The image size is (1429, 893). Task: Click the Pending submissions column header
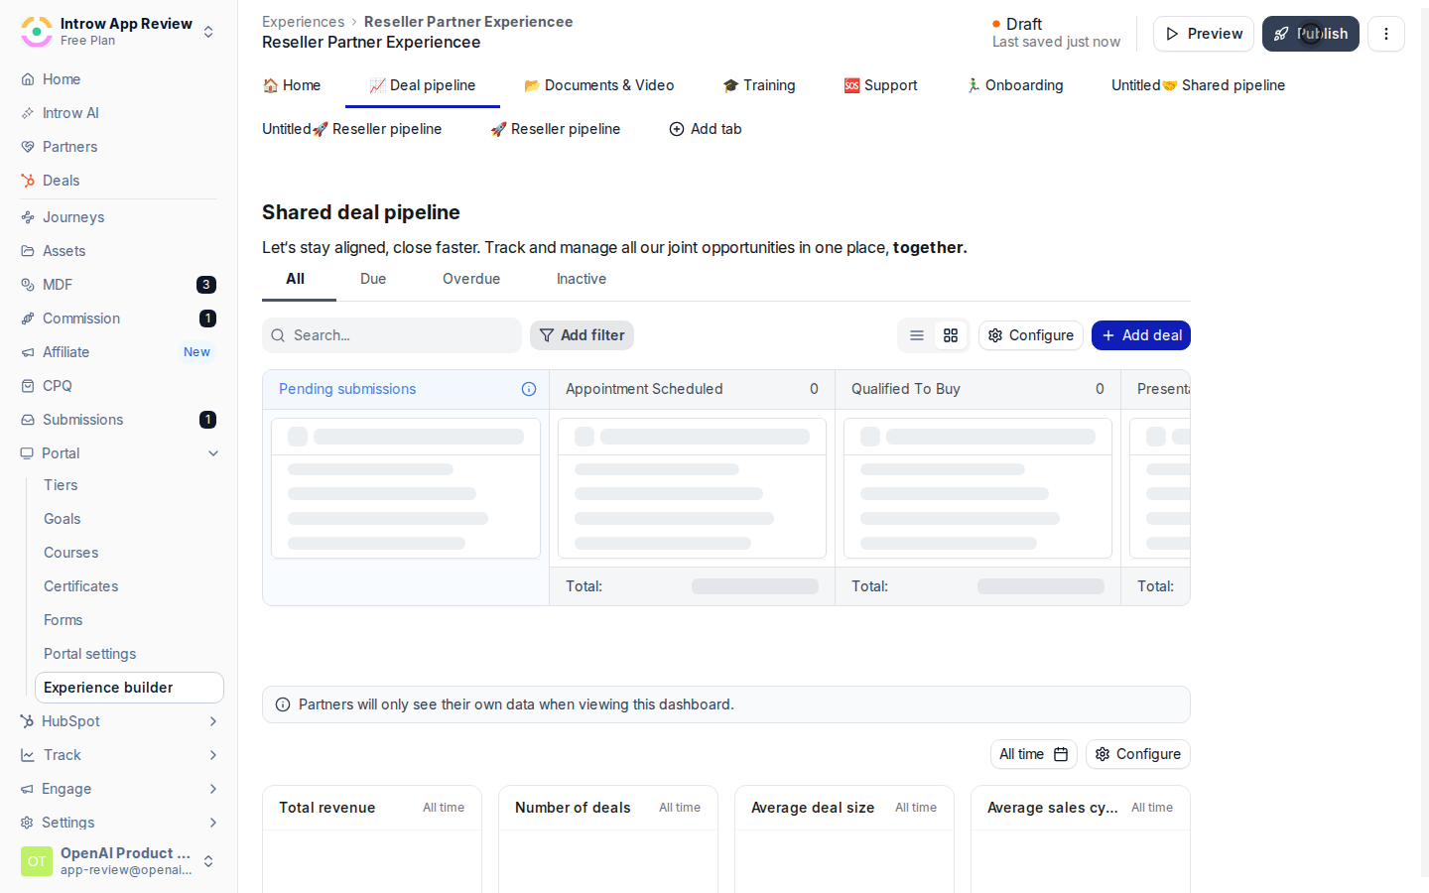pyautogui.click(x=406, y=389)
